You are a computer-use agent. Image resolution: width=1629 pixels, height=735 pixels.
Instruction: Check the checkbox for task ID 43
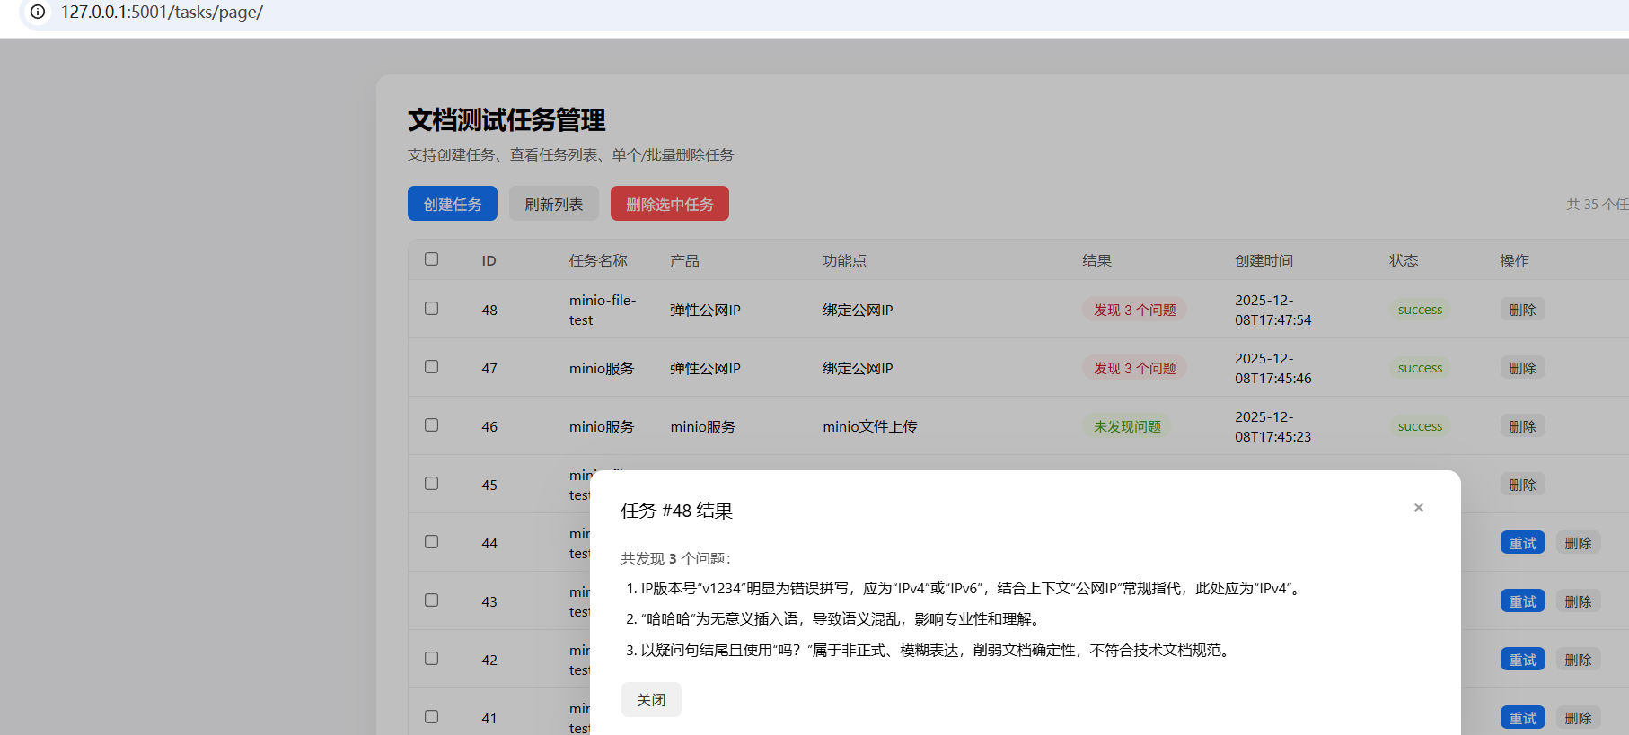point(432,600)
